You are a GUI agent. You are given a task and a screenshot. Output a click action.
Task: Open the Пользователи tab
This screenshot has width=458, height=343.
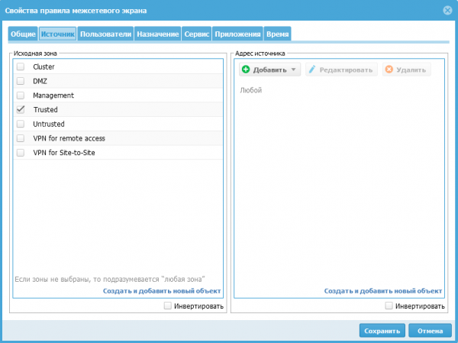pos(105,34)
